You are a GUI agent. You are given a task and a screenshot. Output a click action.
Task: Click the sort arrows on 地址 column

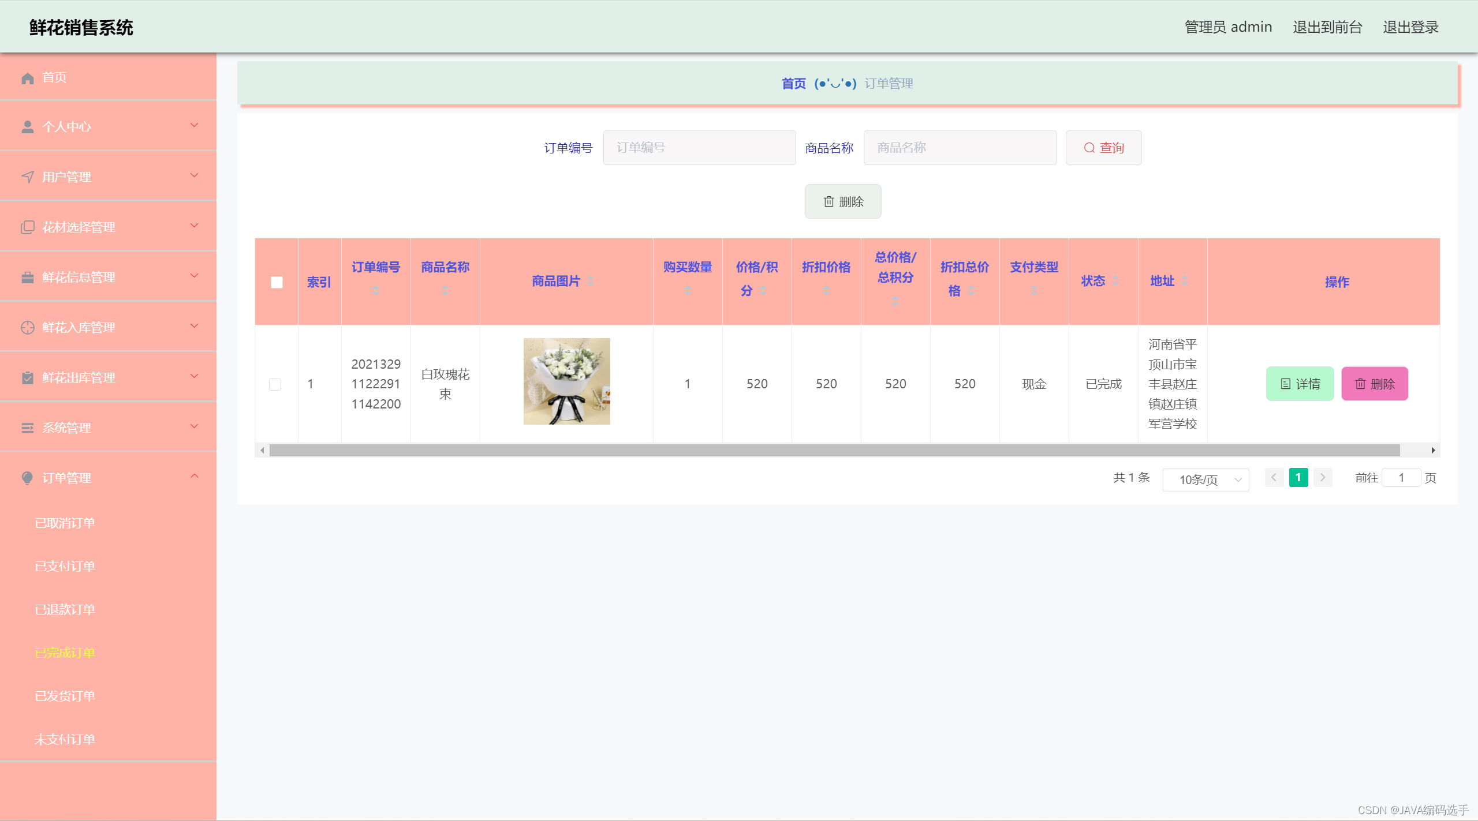point(1185,281)
